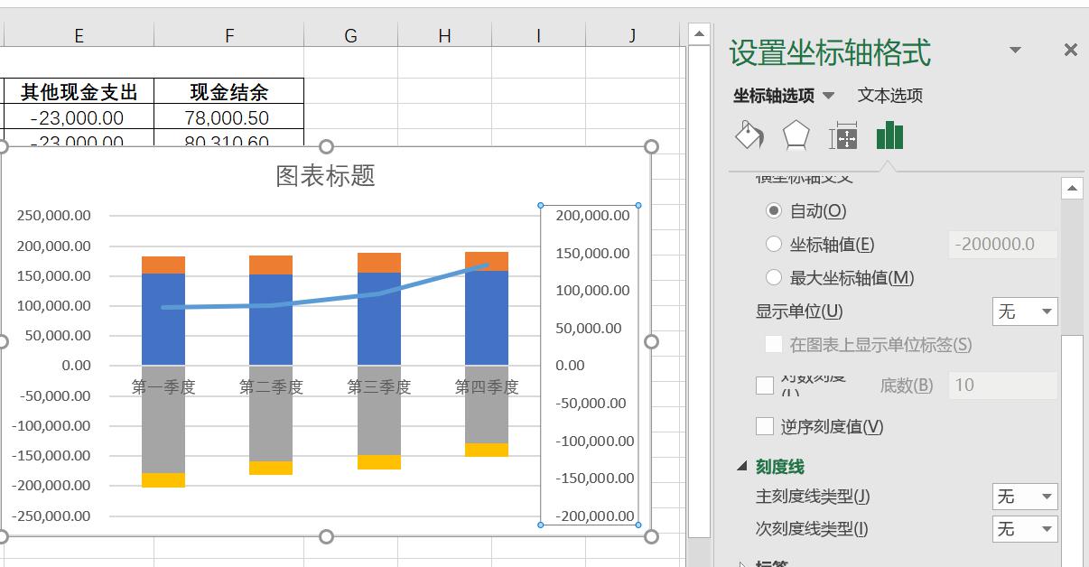Image resolution: width=1089 pixels, height=567 pixels.
Task: Select column header I
Action: (x=538, y=35)
